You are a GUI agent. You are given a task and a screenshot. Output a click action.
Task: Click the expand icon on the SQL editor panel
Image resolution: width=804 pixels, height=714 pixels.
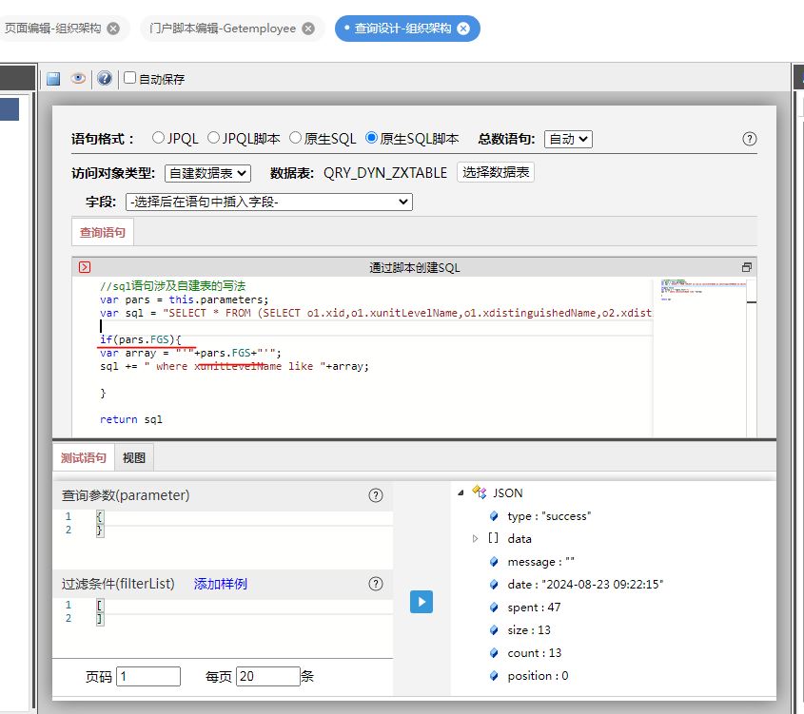[x=746, y=266]
